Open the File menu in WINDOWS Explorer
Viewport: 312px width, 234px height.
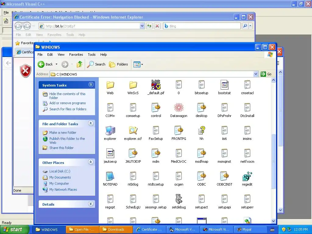click(40, 55)
